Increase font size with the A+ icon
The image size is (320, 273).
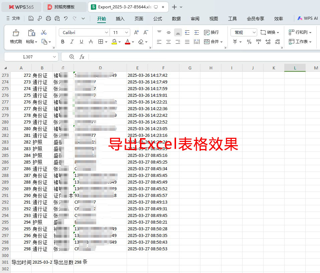136,32
